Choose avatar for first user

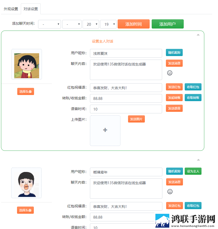(26, 91)
